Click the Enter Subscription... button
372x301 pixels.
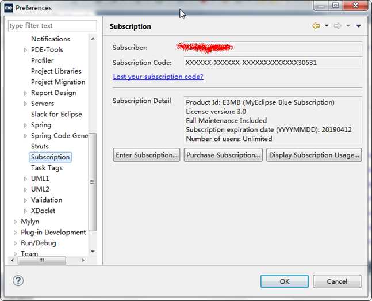tap(147, 155)
